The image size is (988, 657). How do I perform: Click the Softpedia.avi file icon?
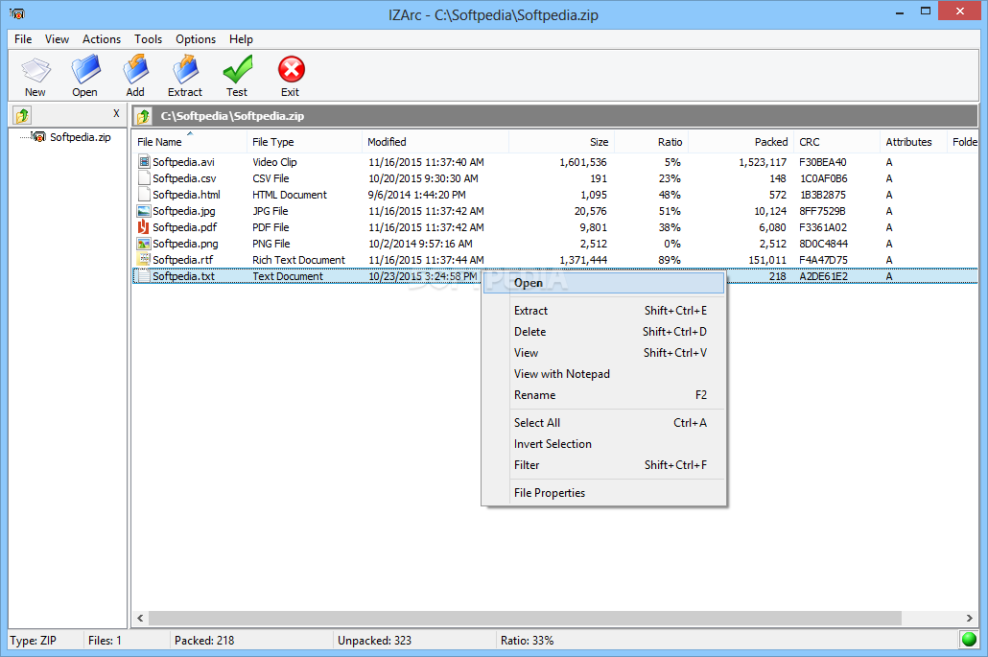click(144, 162)
